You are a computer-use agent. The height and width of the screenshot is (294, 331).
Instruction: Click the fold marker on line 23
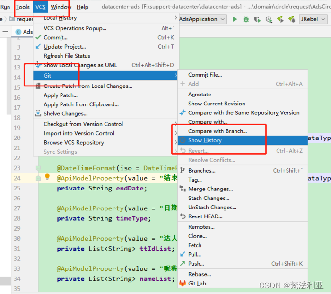click(38, 168)
